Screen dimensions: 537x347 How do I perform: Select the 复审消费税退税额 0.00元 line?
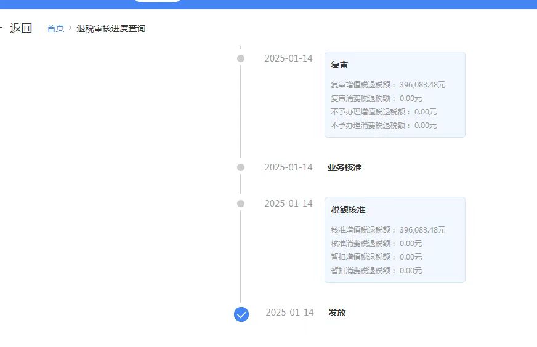coord(376,98)
